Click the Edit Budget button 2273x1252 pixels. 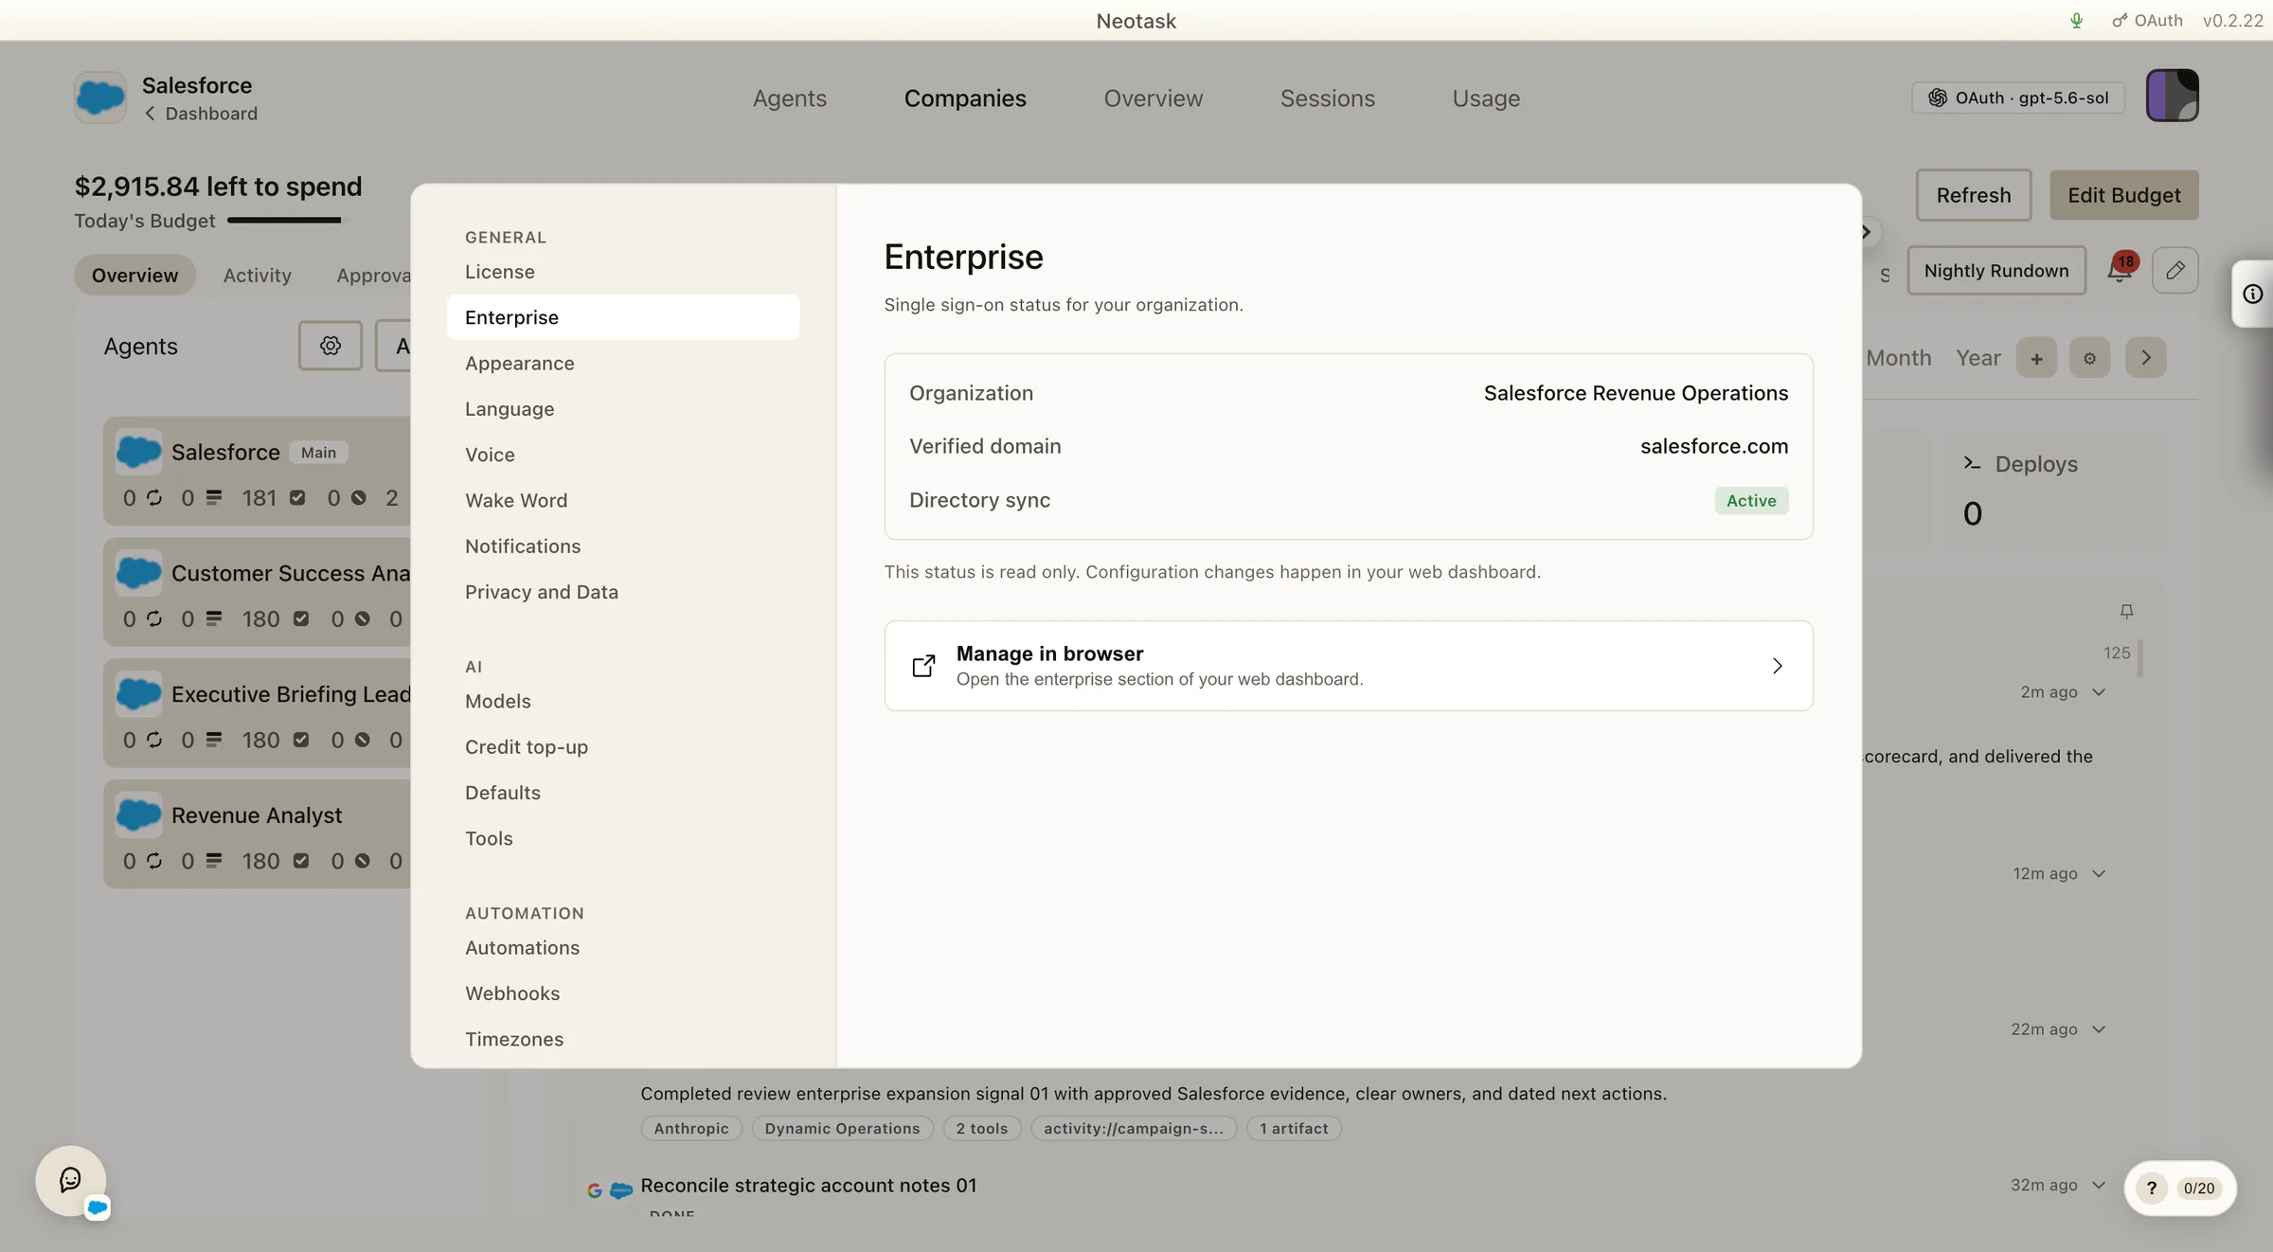pyautogui.click(x=2124, y=195)
